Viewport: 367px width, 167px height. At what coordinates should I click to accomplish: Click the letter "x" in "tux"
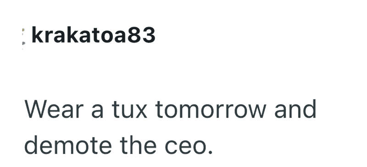pos(141,112)
